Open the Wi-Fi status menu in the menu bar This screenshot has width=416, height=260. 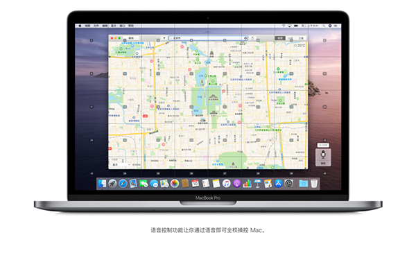284,26
